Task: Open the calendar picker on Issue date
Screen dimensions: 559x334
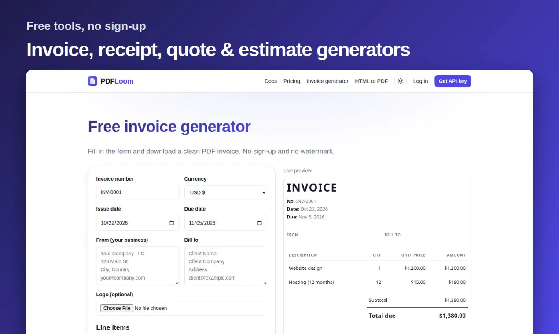Action: (x=172, y=223)
